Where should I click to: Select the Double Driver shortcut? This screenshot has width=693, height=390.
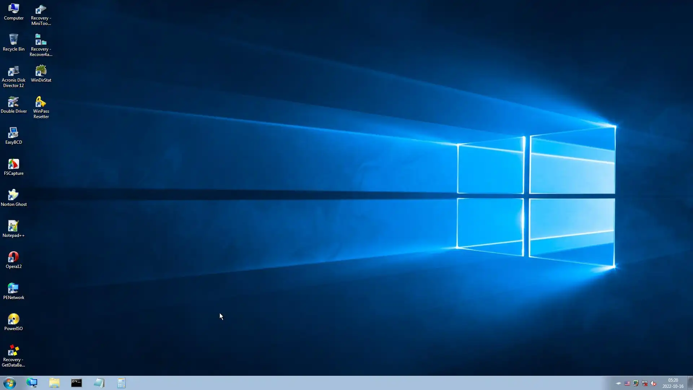point(14,105)
